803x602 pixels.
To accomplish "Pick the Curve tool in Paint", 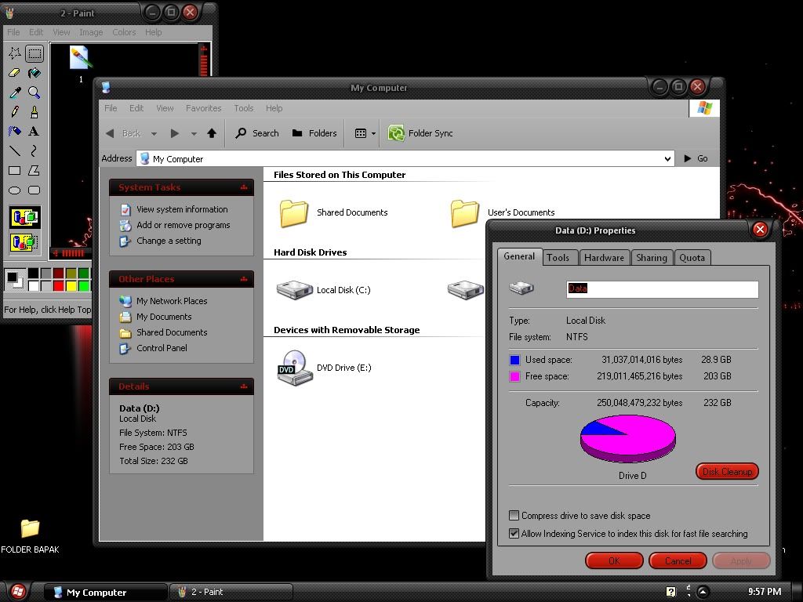I will [x=35, y=151].
